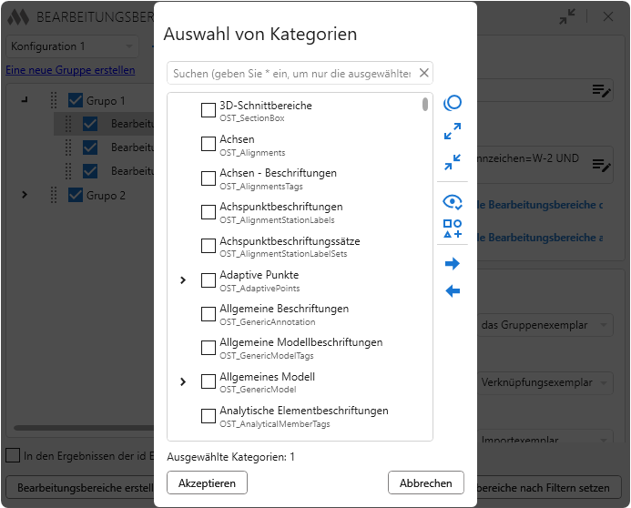Expand the Adaptive Punkte category
Screen dimensions: 631x508
183,279
